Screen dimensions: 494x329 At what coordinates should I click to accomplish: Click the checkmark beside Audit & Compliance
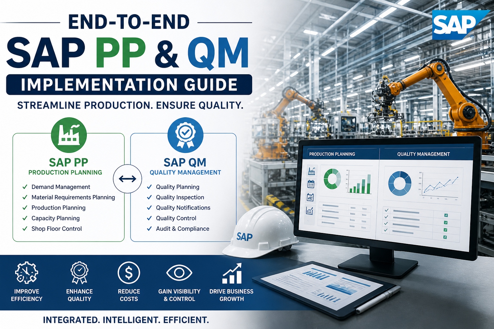tap(149, 228)
